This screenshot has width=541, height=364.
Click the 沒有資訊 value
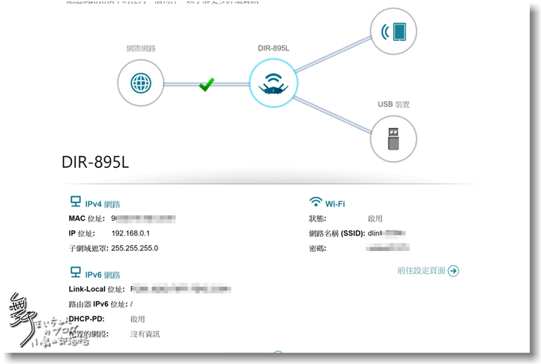pos(145,334)
